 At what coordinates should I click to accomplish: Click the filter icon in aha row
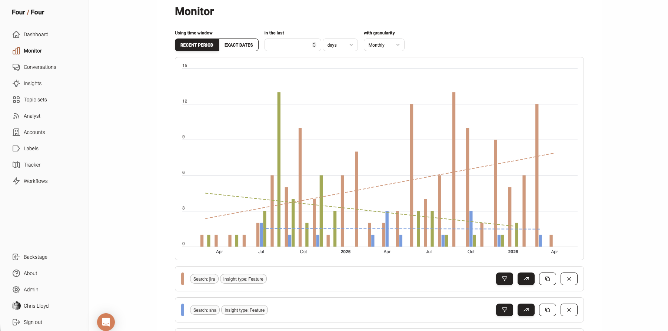click(504, 310)
